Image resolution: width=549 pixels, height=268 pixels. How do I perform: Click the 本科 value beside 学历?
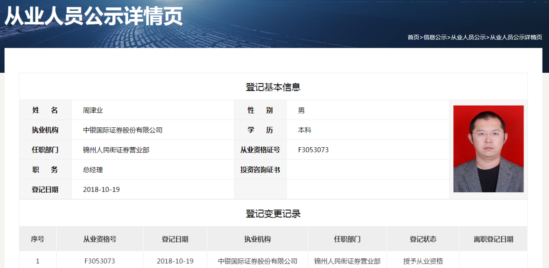pyautogui.click(x=304, y=130)
